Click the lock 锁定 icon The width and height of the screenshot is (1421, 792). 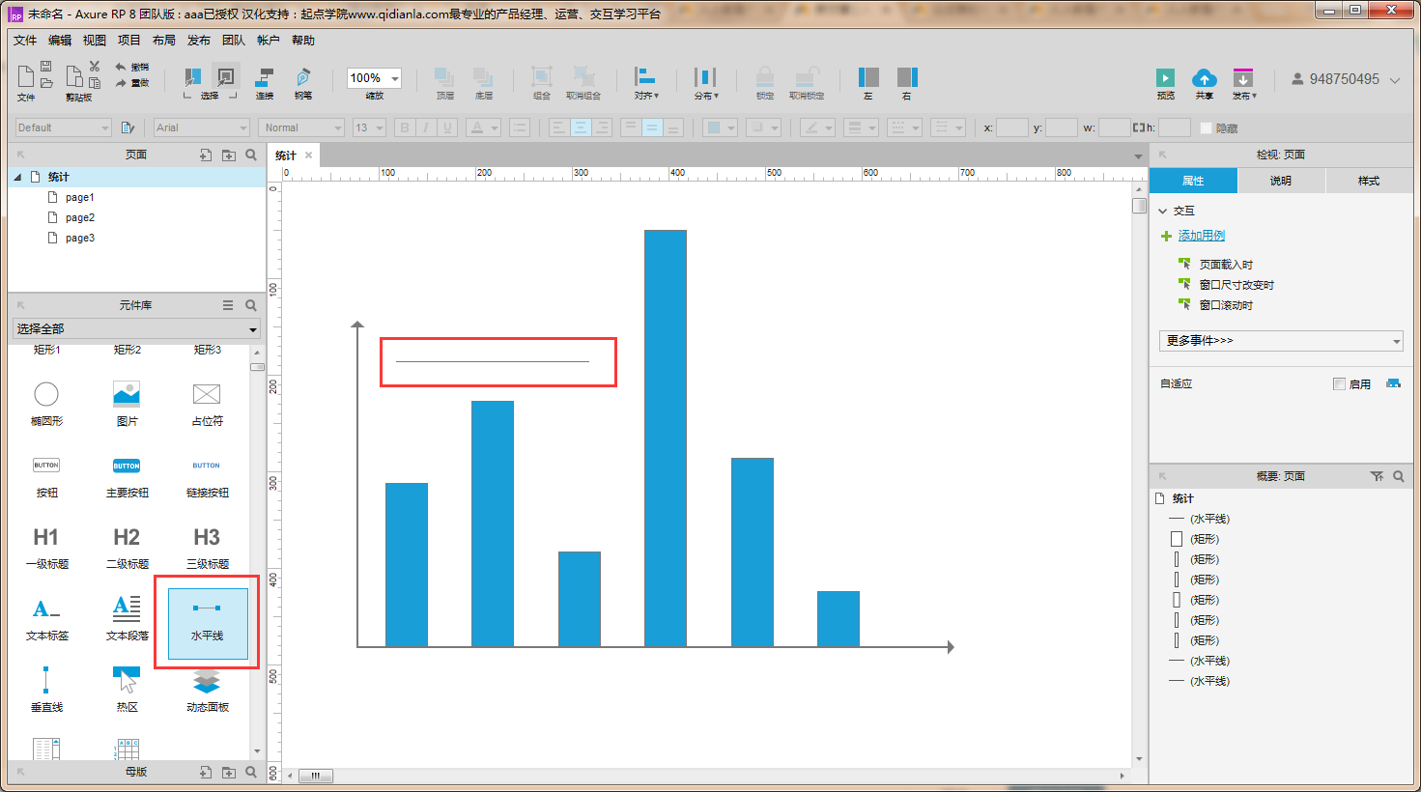click(765, 77)
